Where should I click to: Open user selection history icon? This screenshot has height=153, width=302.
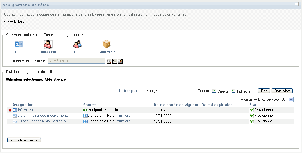pyautogui.click(x=115, y=61)
